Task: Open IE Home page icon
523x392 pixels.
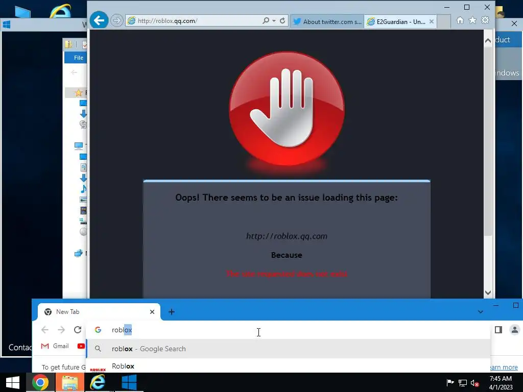Action: [460, 20]
